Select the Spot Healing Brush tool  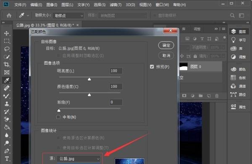[x=7, y=88]
